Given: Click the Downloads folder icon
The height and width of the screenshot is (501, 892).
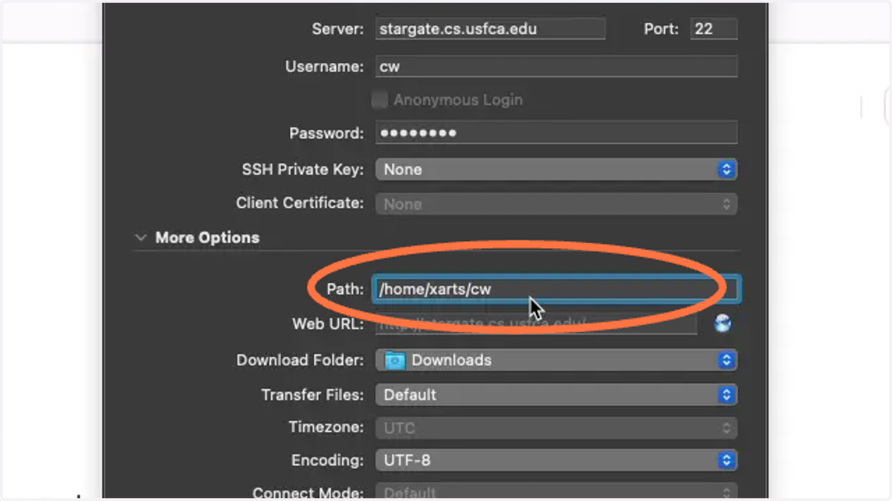Looking at the screenshot, I should [x=395, y=361].
